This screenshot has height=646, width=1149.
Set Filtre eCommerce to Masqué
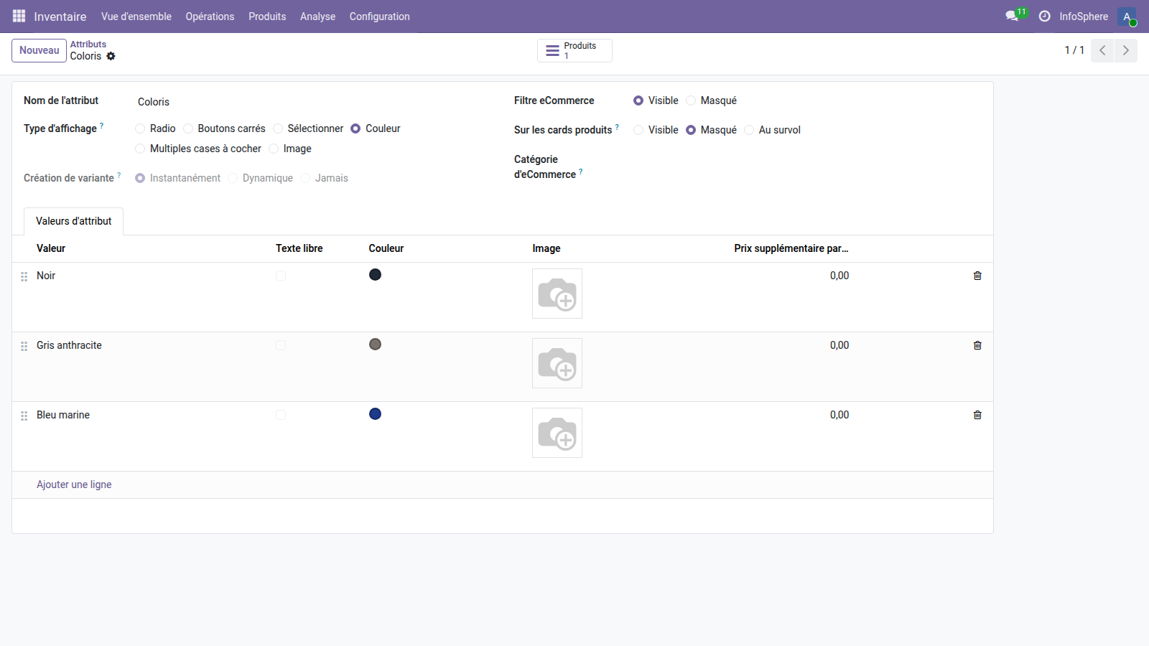coord(691,100)
